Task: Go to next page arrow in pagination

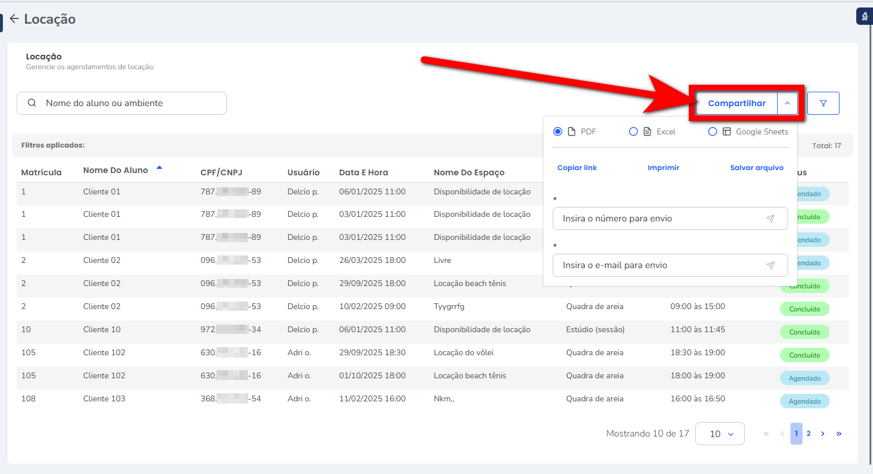Action: coord(823,434)
